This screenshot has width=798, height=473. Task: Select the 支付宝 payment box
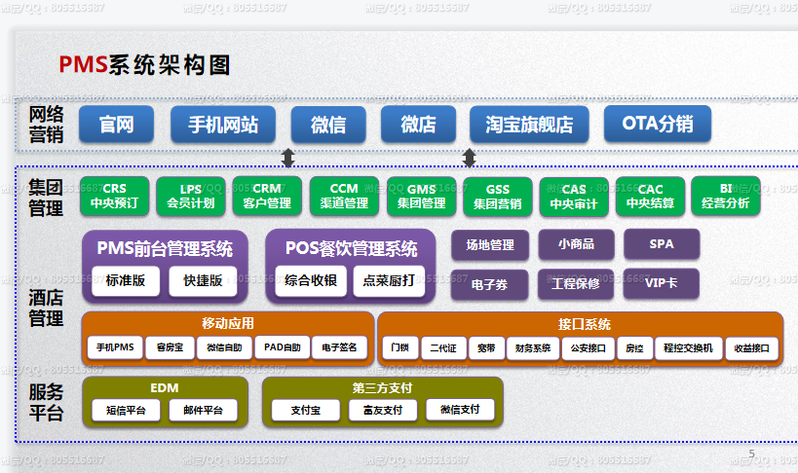[x=305, y=410]
